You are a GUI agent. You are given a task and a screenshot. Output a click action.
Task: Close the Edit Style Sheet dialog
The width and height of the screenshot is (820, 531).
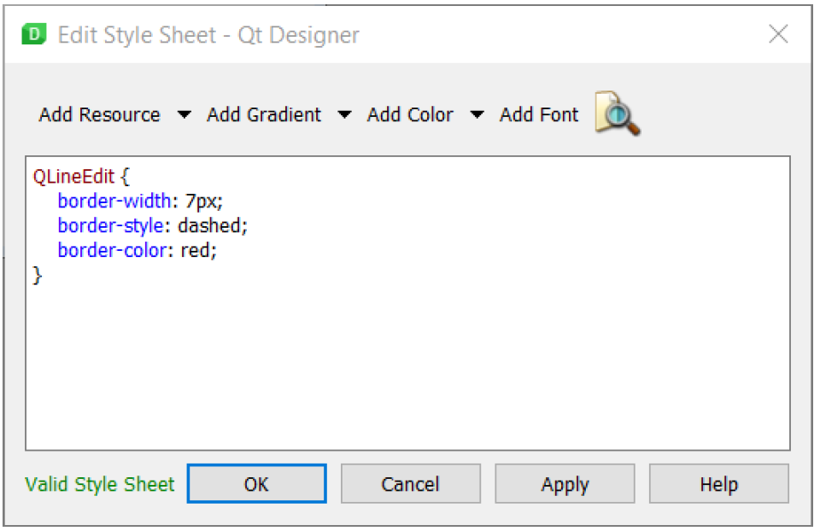(x=778, y=34)
